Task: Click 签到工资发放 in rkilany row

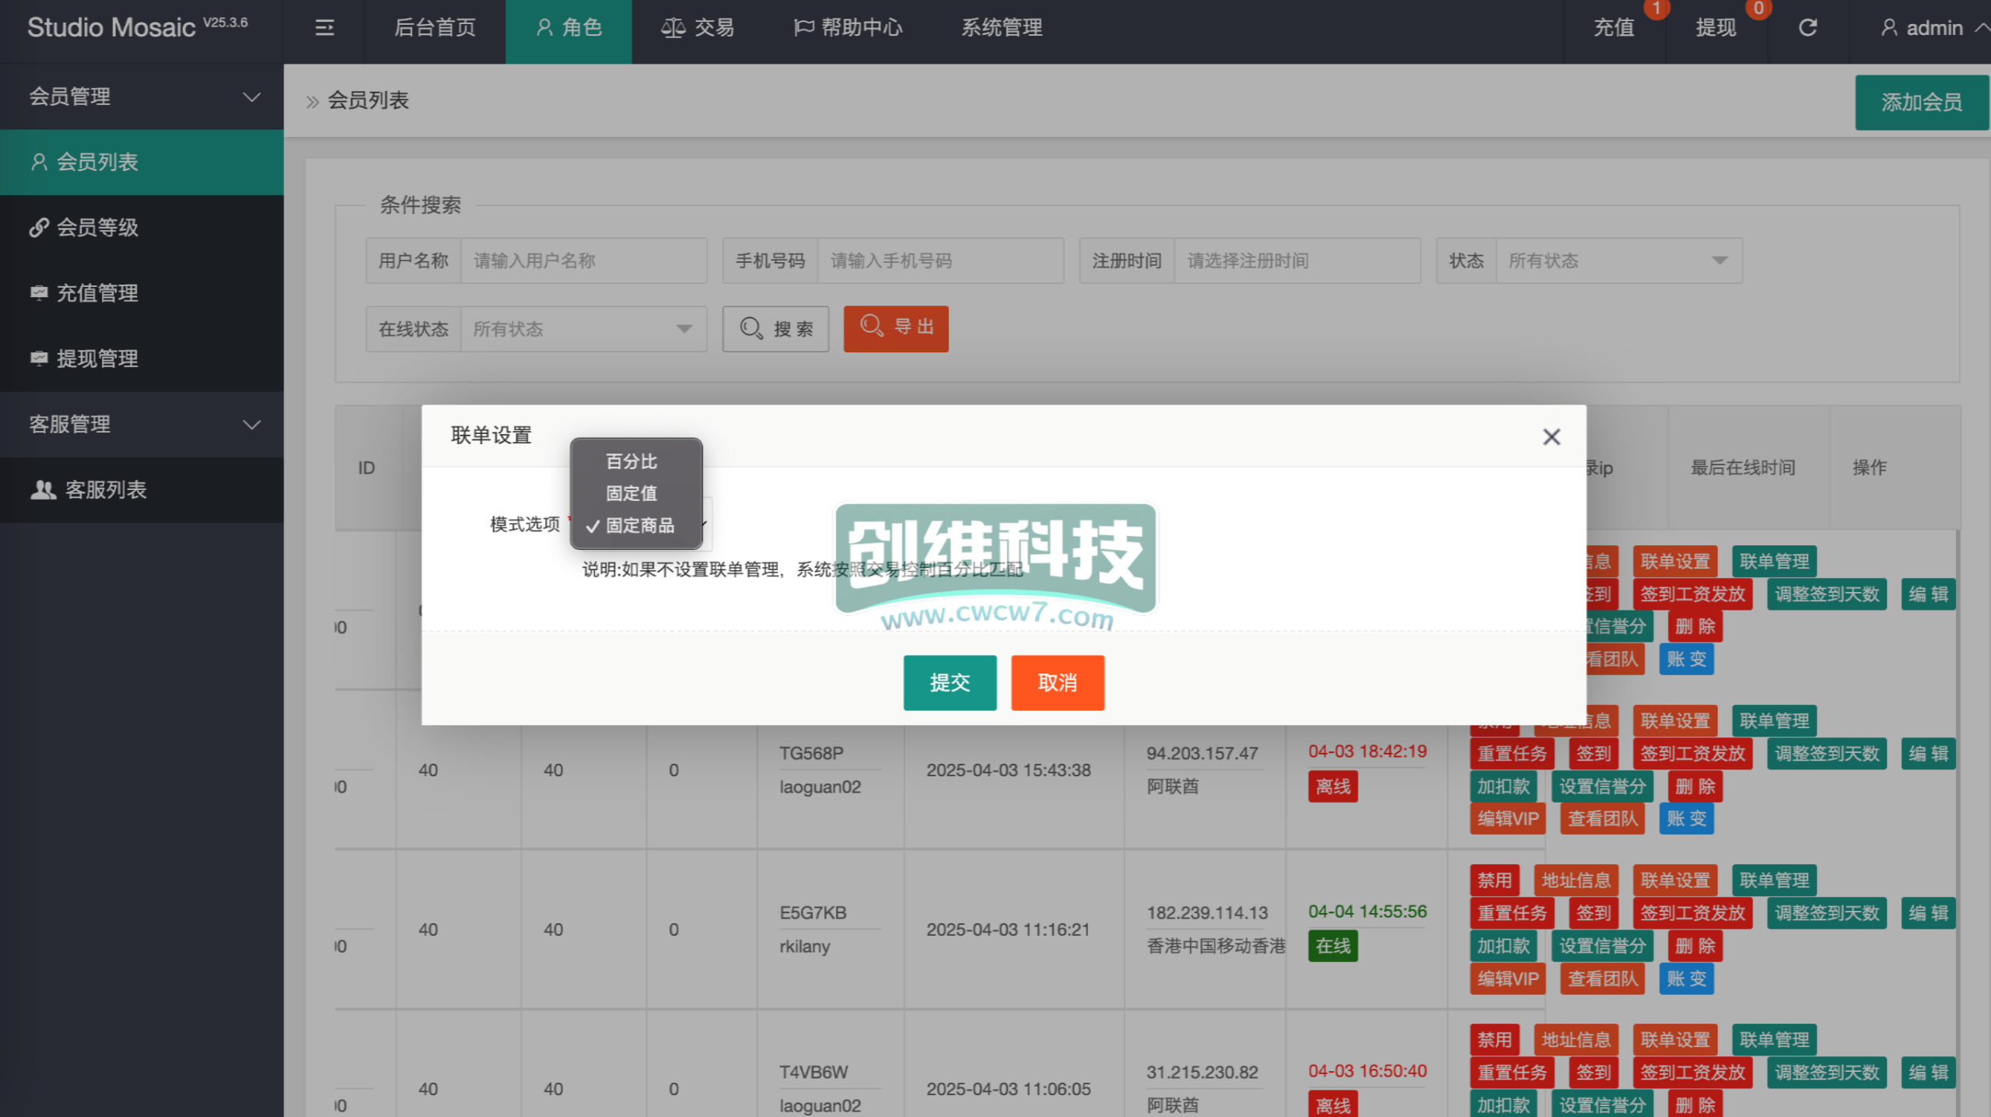Action: pyautogui.click(x=1693, y=913)
